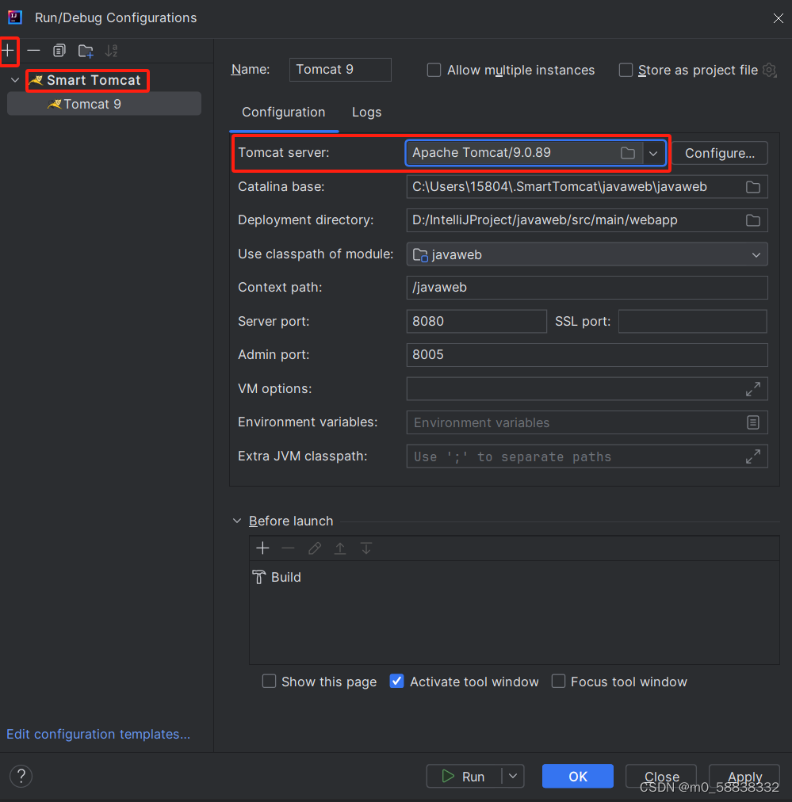Open Edit configuration templates
Viewport: 792px width, 802px height.
coord(98,734)
